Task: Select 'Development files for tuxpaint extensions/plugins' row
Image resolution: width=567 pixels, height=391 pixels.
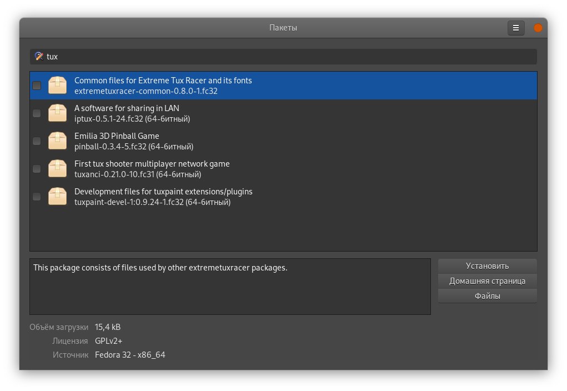Action: tap(283, 197)
